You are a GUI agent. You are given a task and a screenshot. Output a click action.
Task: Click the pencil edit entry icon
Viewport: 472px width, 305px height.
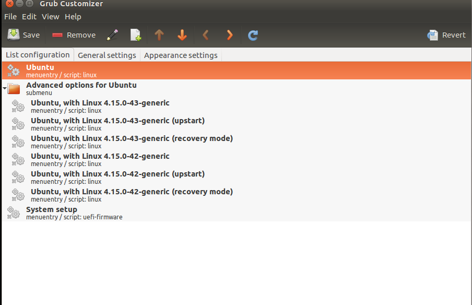click(x=112, y=35)
